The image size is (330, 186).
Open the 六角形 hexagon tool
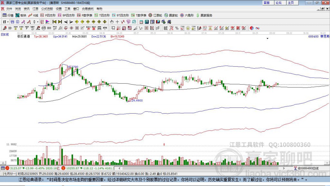click(187, 15)
